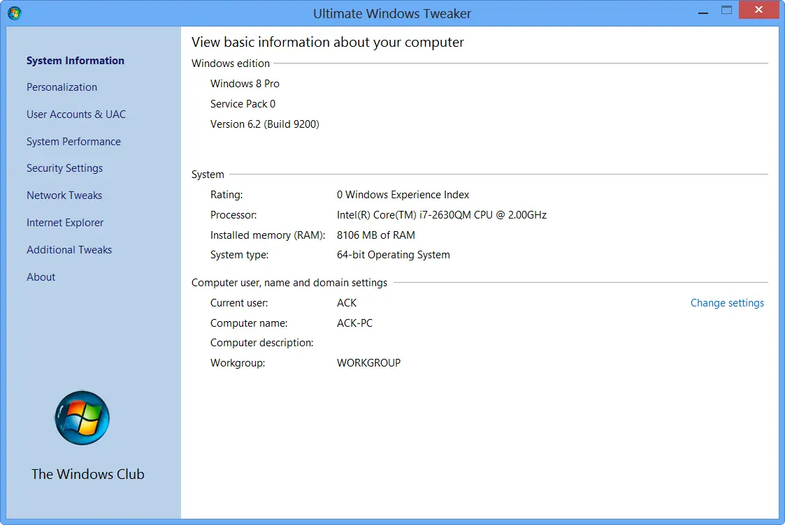Maximize the Ultimate Windows Tweaker window
Screen dimensions: 785x525
726,10
